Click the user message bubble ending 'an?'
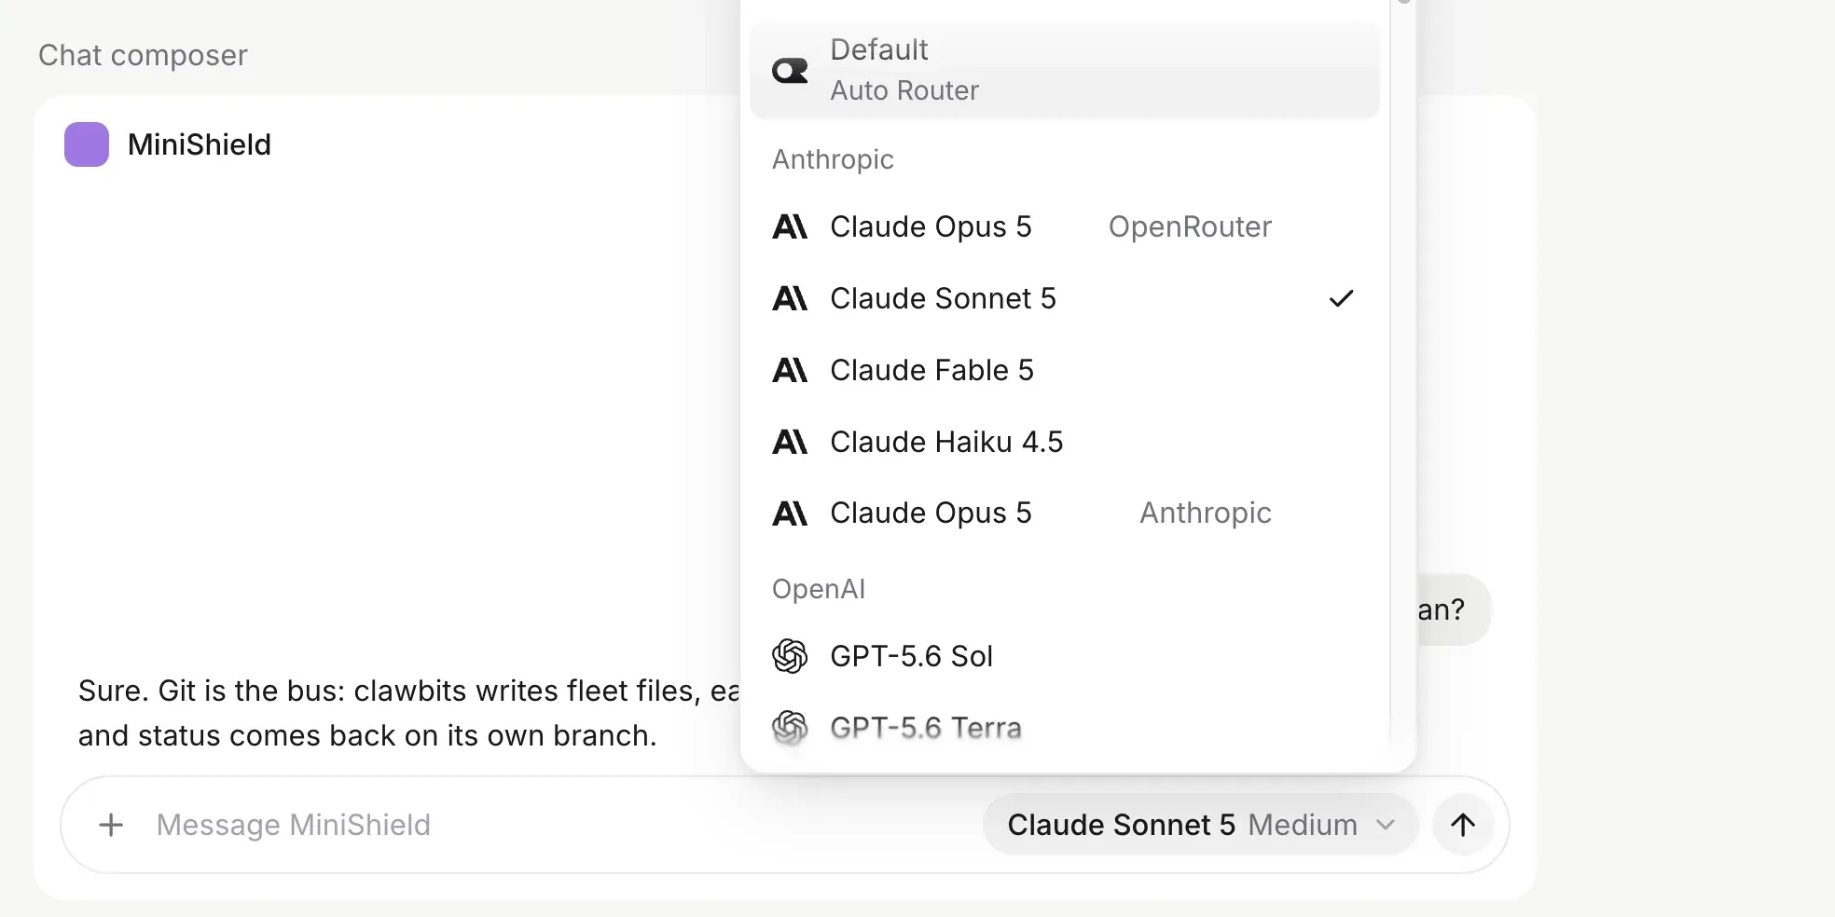This screenshot has width=1835, height=917. coord(1453,609)
